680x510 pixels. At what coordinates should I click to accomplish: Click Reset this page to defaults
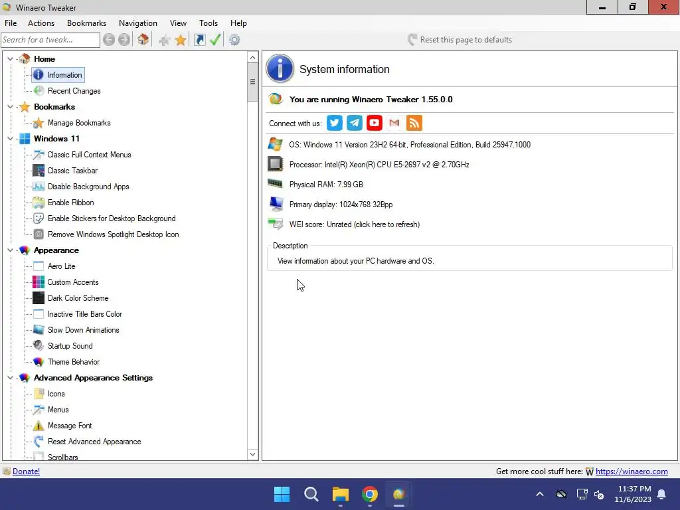coord(460,40)
